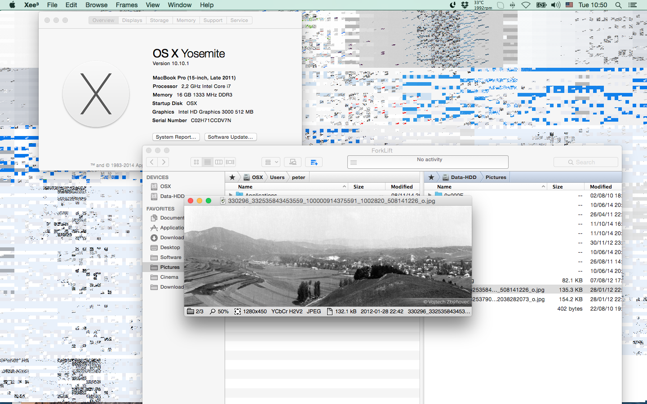Sort the left pane by Size column

point(367,187)
